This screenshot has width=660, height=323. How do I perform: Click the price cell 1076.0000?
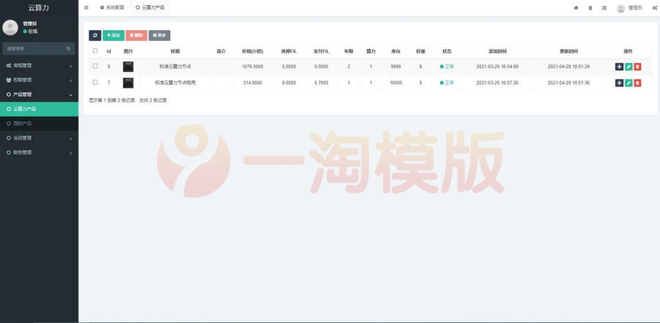[x=252, y=67]
